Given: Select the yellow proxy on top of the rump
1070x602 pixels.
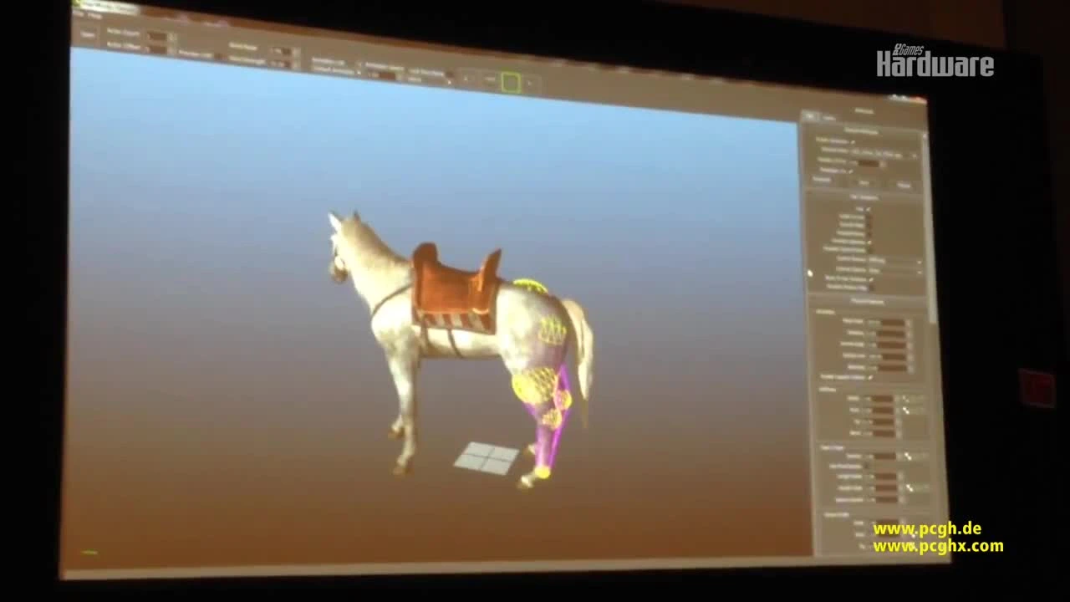Looking at the screenshot, I should point(530,286).
